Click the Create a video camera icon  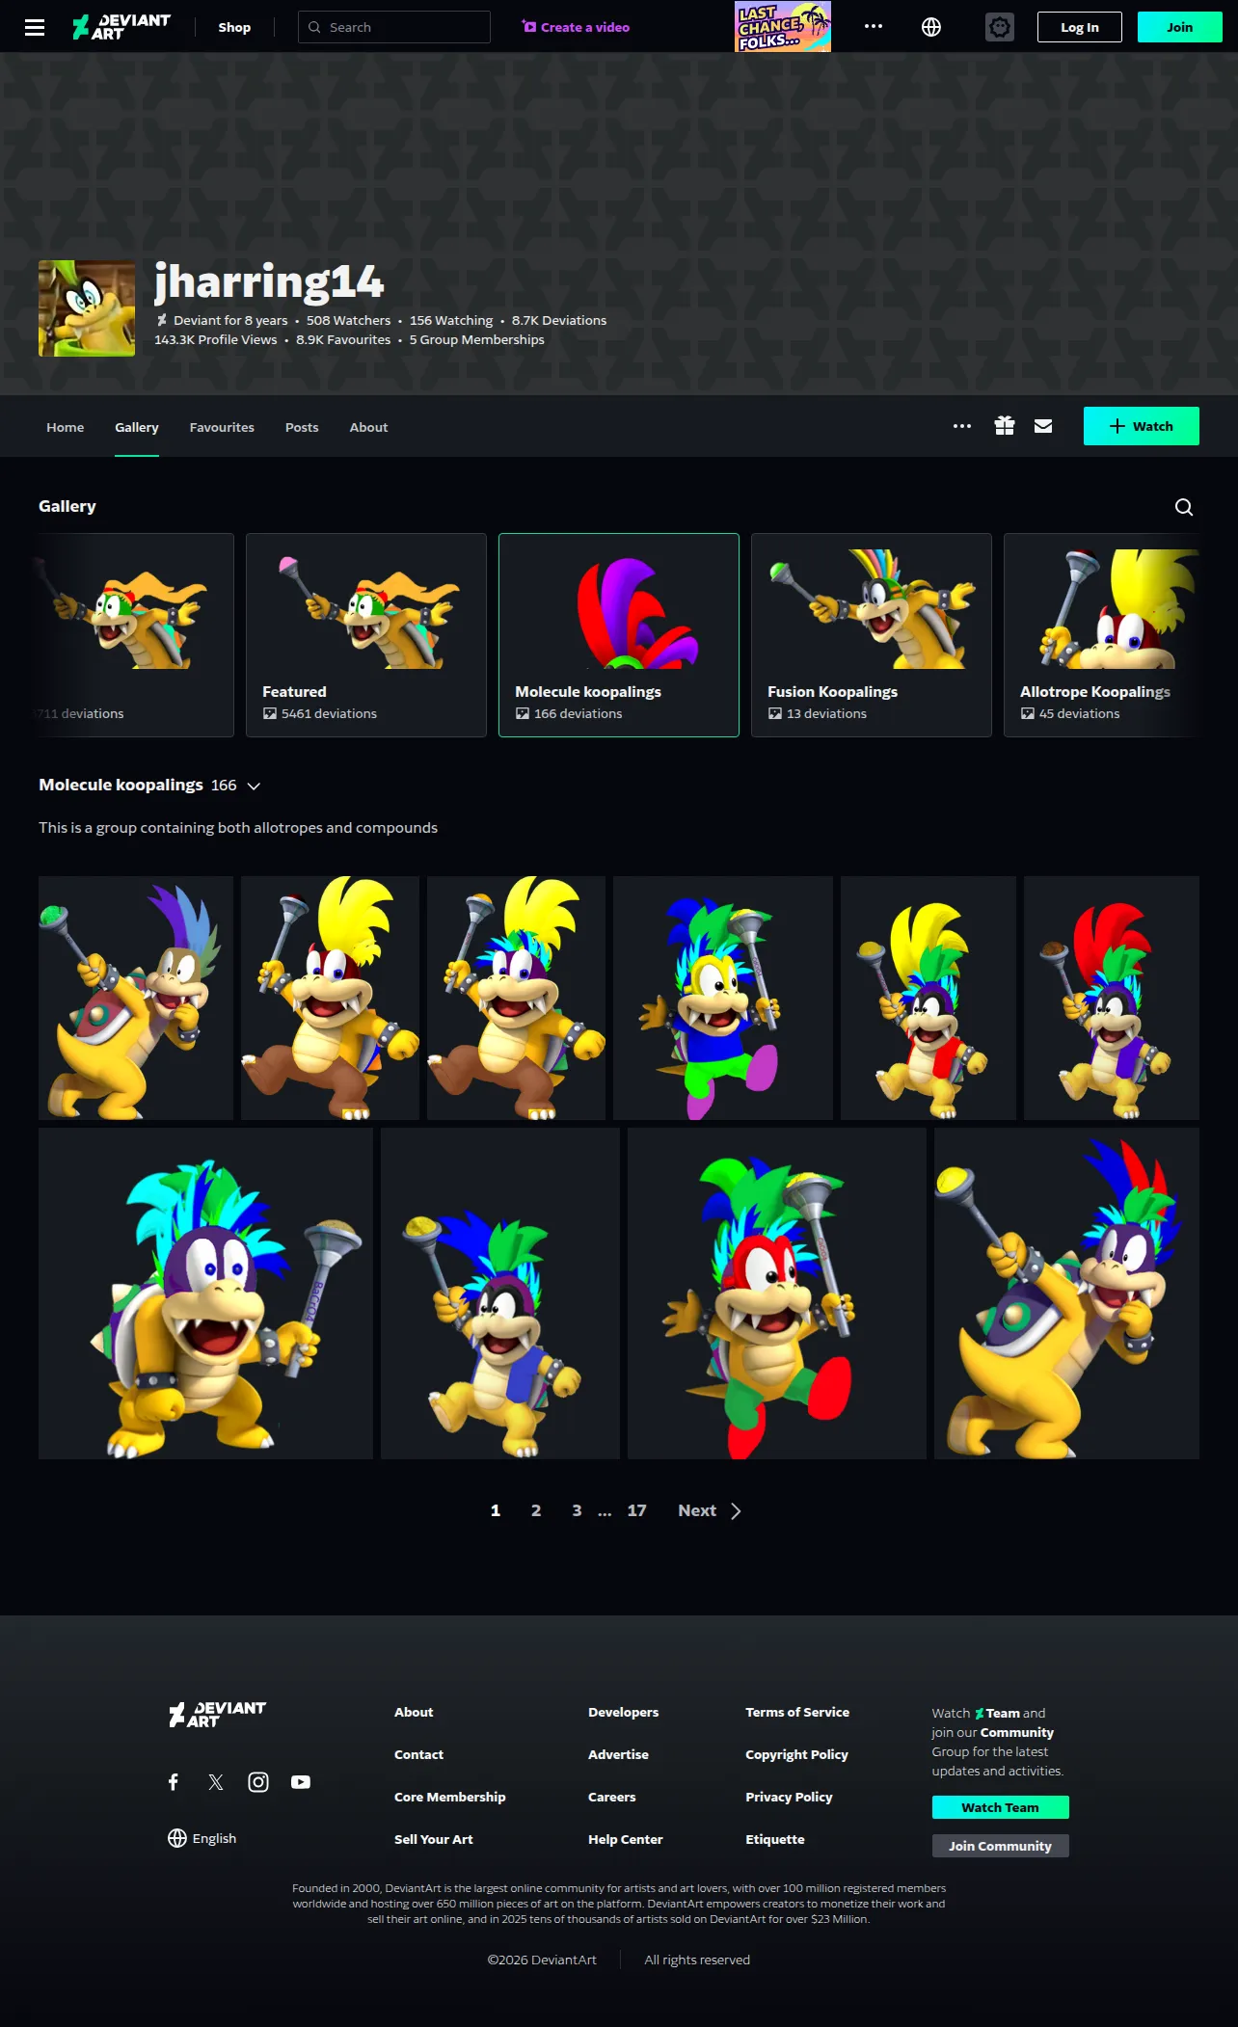529,27
